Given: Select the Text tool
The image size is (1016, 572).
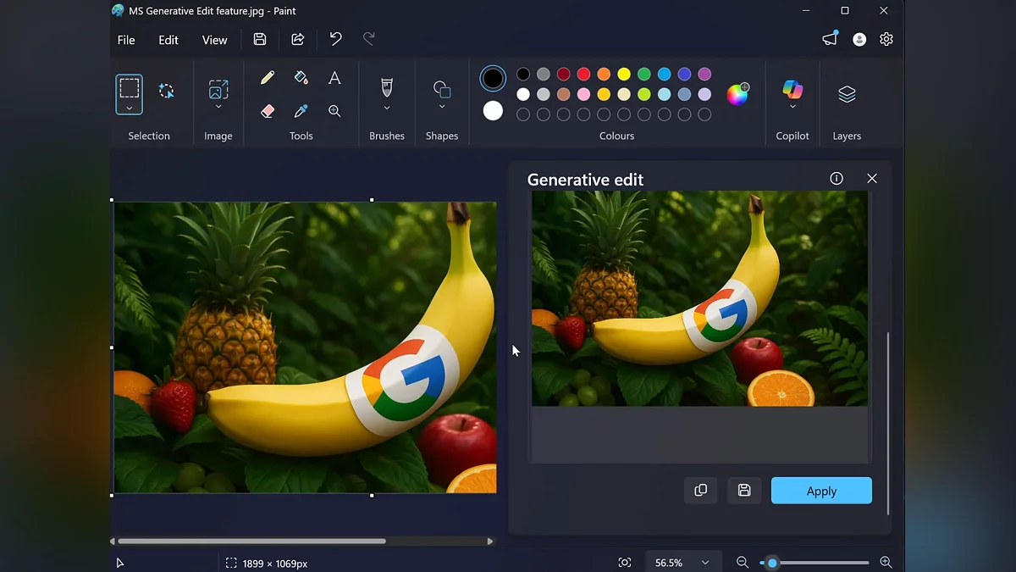Looking at the screenshot, I should click(334, 78).
